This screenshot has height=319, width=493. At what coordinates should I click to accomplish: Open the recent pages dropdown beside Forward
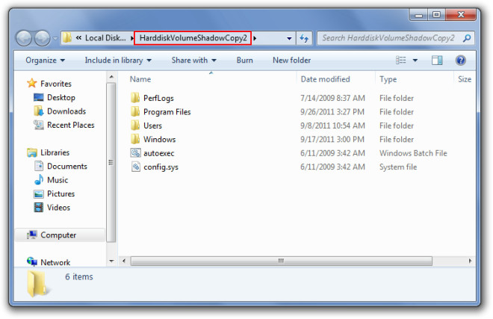[55, 38]
